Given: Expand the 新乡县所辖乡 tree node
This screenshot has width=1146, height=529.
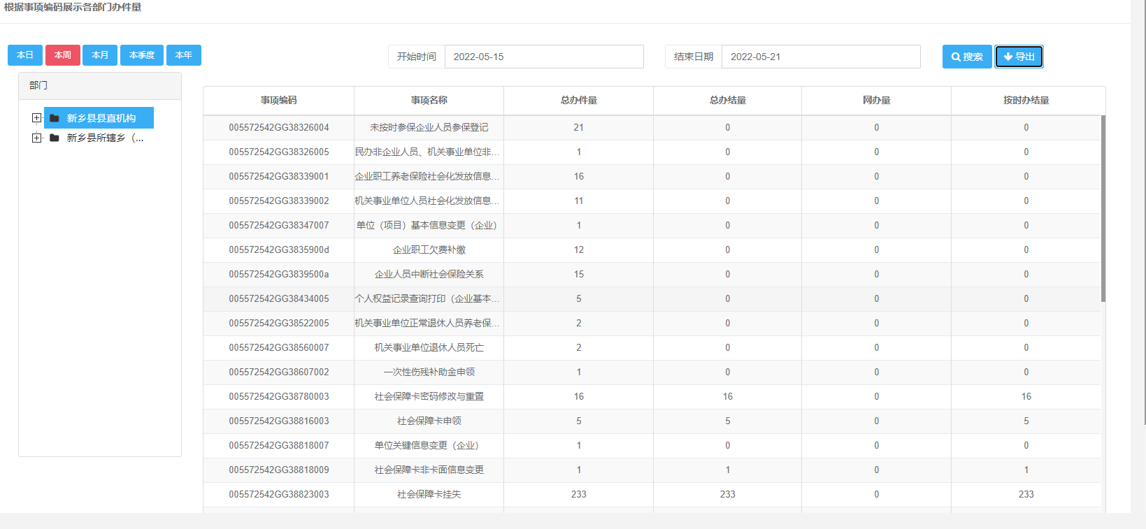Looking at the screenshot, I should click(x=36, y=138).
